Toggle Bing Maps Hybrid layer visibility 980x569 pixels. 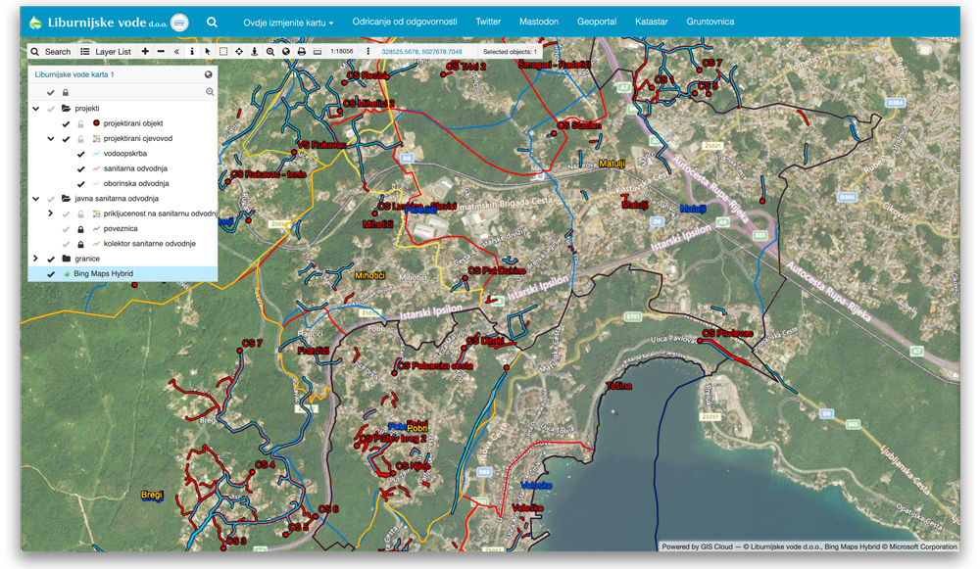pyautogui.click(x=51, y=274)
